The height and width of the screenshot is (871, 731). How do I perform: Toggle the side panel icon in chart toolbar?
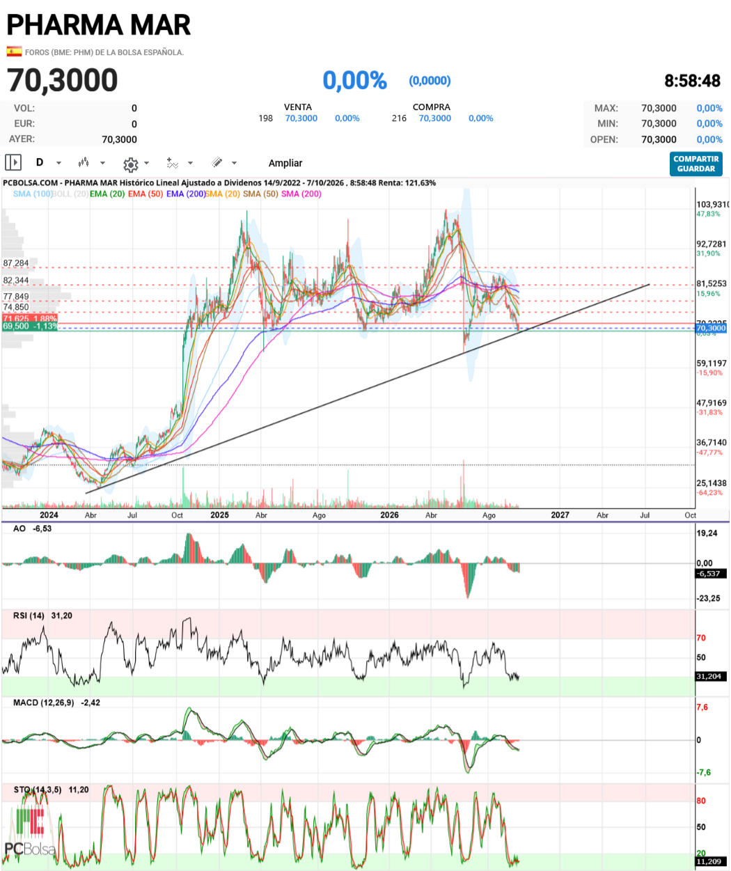13,163
